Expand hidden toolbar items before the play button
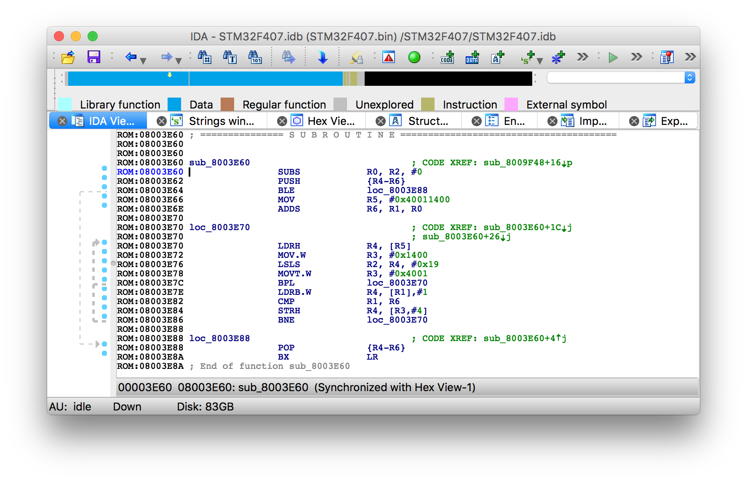Screen dimensions: 747x482 tap(582, 57)
